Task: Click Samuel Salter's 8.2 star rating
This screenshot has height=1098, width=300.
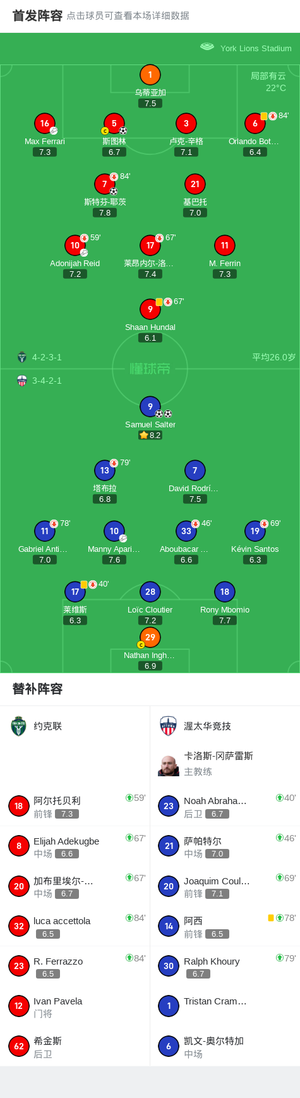Action: pyautogui.click(x=150, y=436)
